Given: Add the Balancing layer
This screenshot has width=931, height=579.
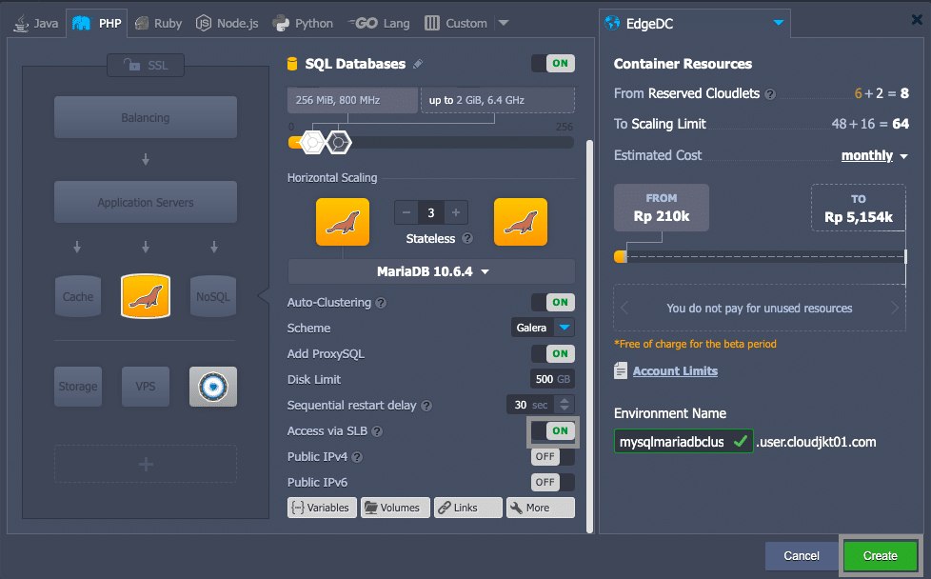Looking at the screenshot, I should [x=146, y=117].
